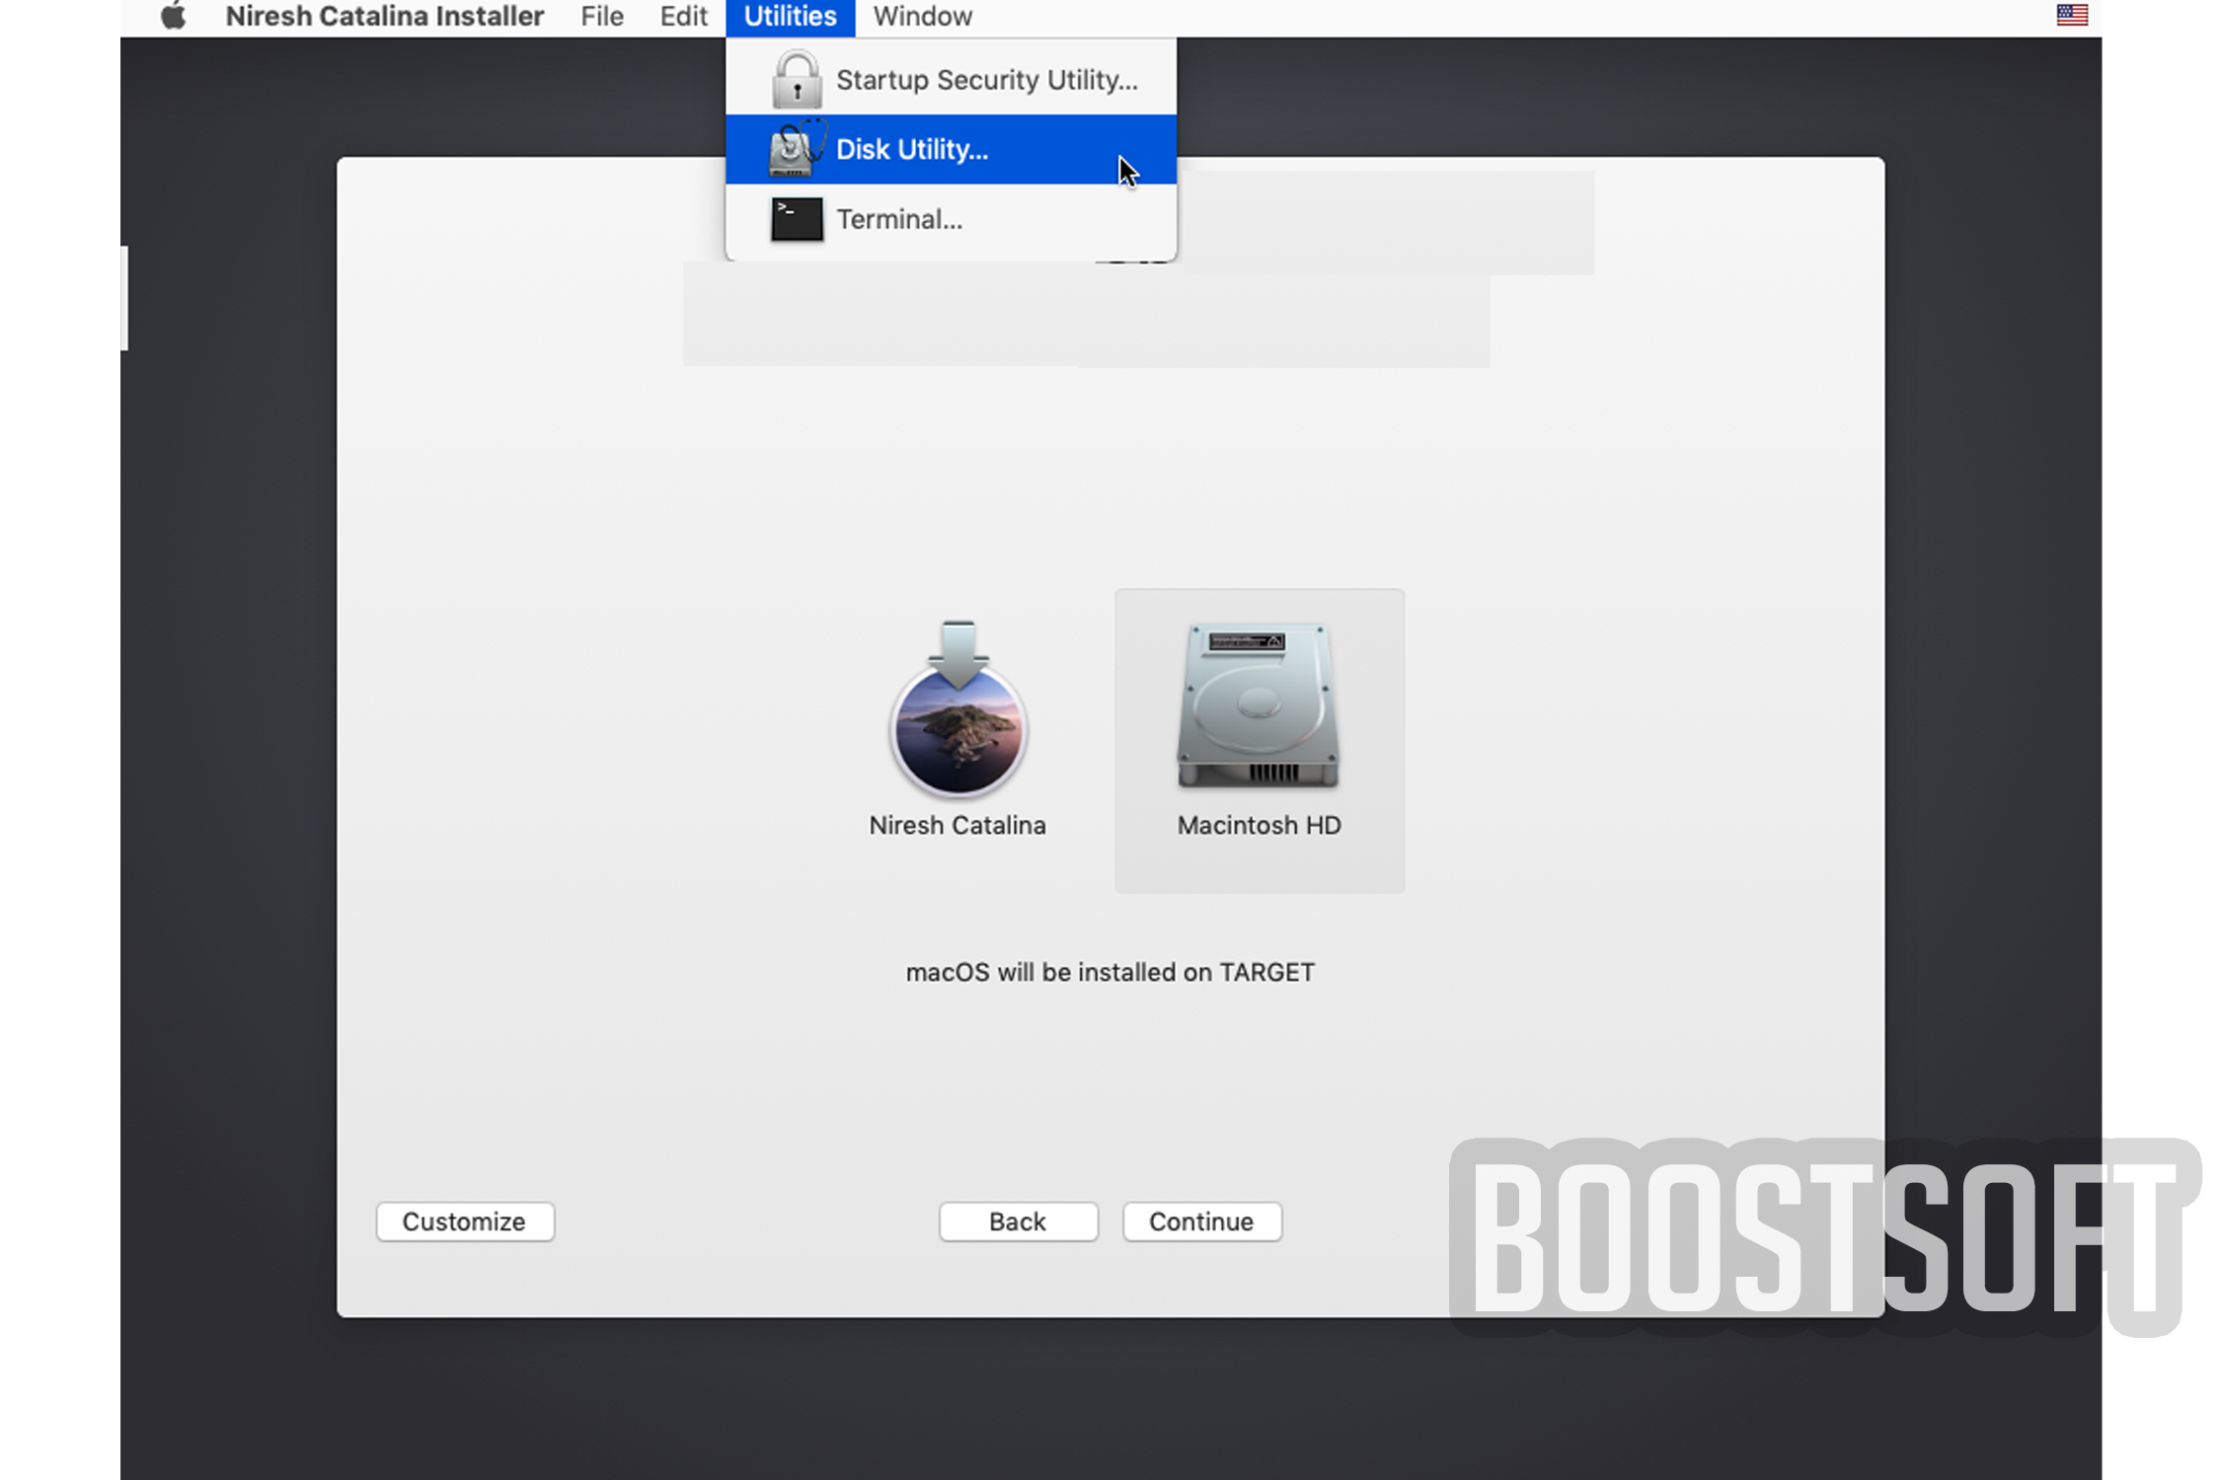The image size is (2221, 1480).
Task: Select the Niresh Catalina installer disk icon
Action: (x=957, y=709)
